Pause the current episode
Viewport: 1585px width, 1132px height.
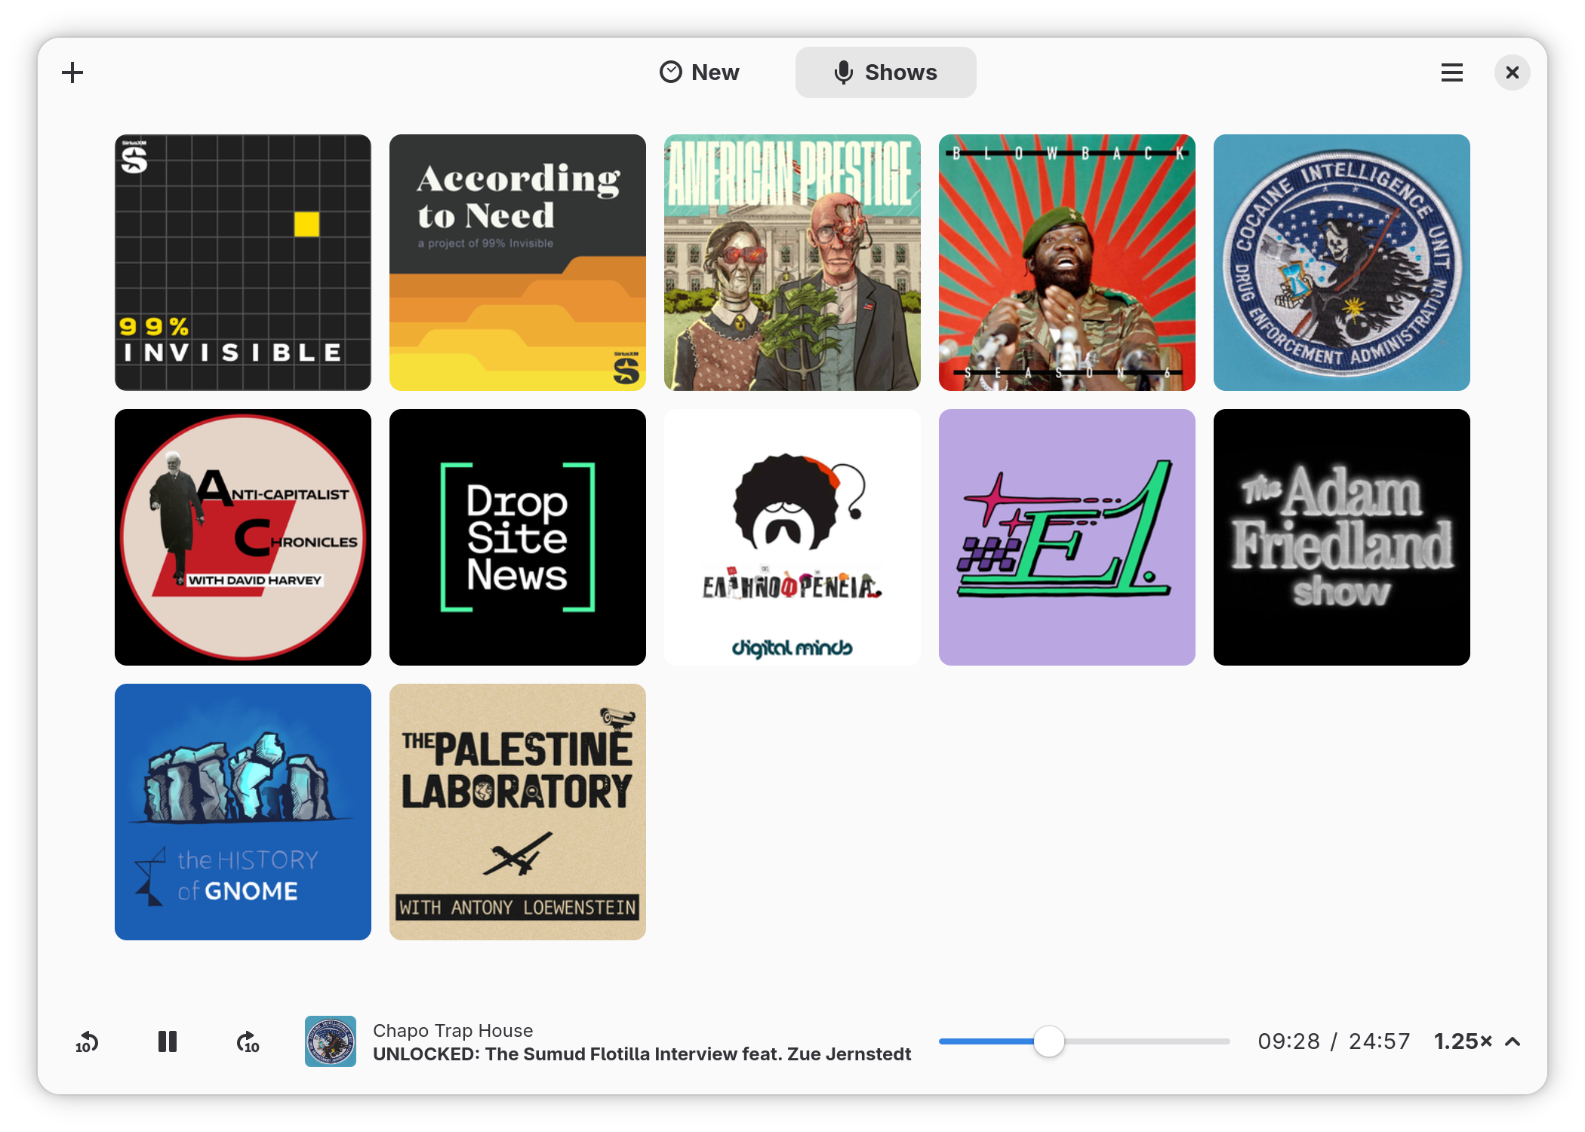click(x=168, y=1041)
